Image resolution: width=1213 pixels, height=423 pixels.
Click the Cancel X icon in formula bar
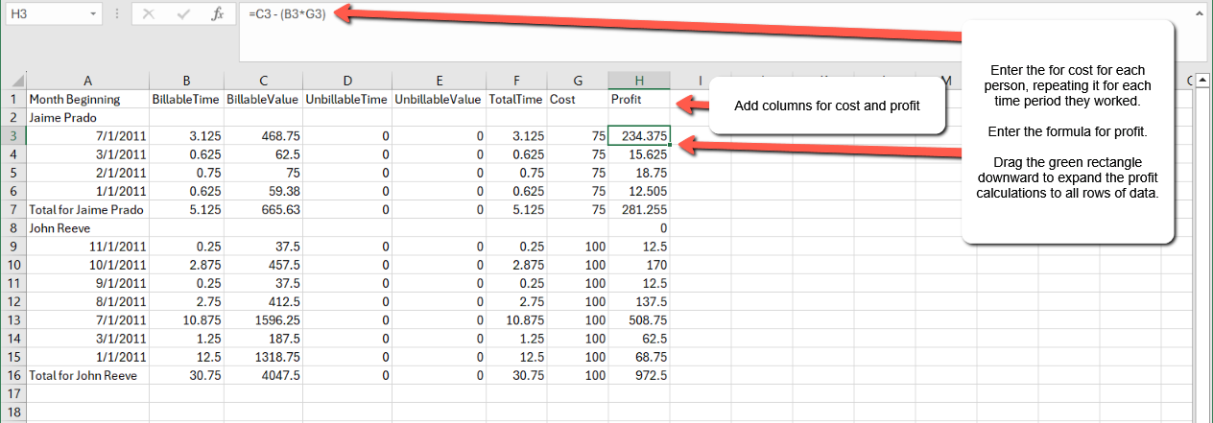[x=149, y=14]
